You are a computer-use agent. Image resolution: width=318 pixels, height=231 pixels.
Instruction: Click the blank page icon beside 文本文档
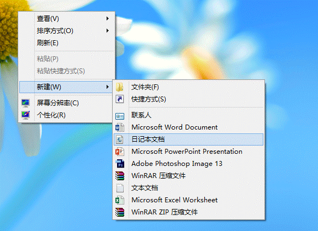click(x=120, y=188)
